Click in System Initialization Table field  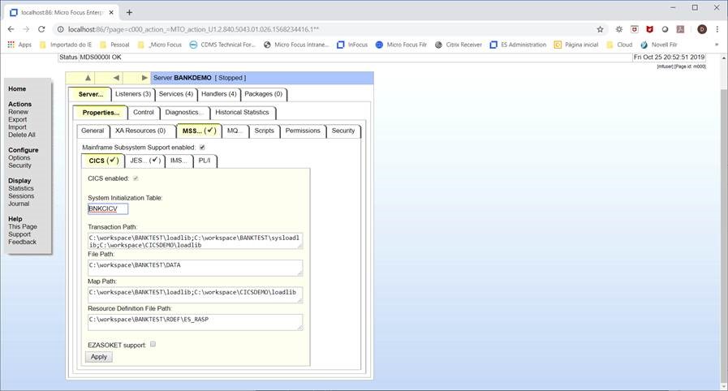coord(108,208)
